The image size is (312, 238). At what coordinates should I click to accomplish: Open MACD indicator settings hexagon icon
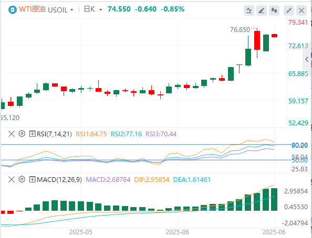[22, 179]
